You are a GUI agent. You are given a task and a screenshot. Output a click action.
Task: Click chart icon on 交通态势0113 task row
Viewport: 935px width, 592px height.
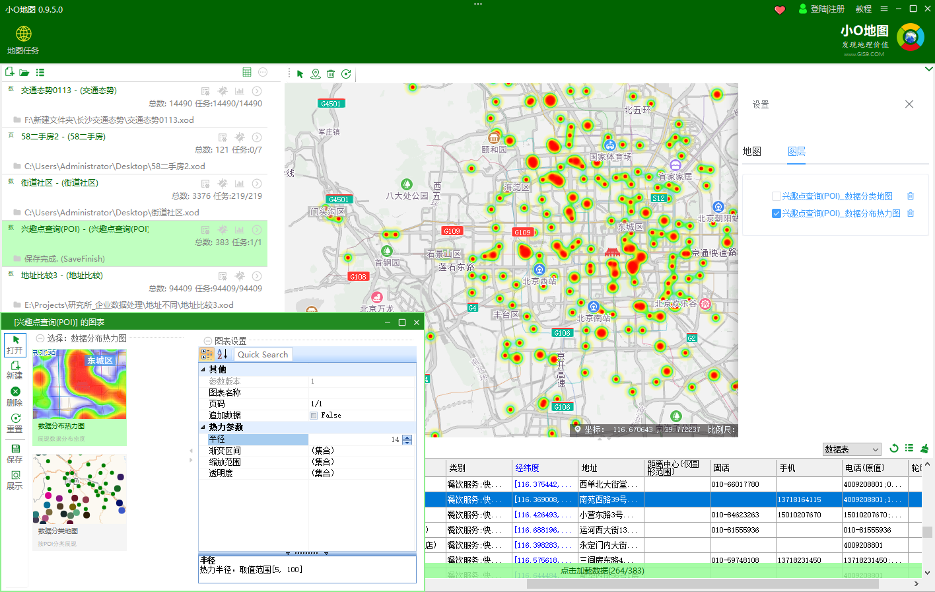point(240,91)
